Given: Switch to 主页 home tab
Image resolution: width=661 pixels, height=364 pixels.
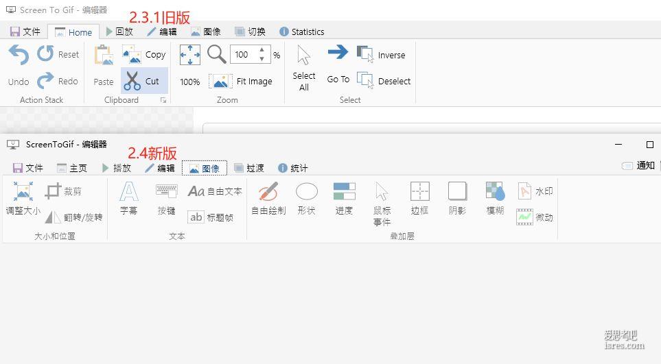Looking at the screenshot, I should coord(72,169).
